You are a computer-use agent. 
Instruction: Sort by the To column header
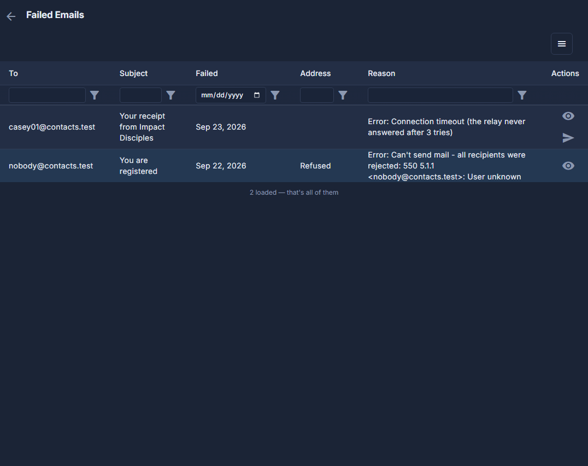point(14,73)
